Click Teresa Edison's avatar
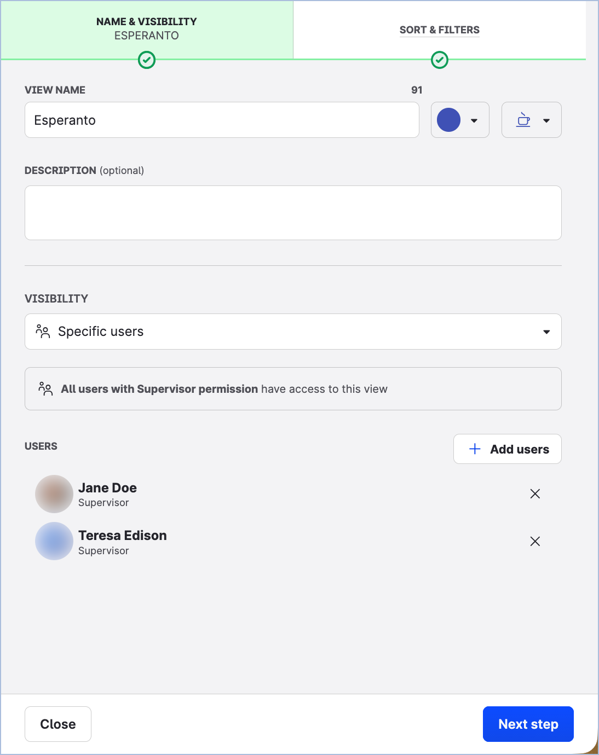599x755 pixels. click(x=54, y=541)
